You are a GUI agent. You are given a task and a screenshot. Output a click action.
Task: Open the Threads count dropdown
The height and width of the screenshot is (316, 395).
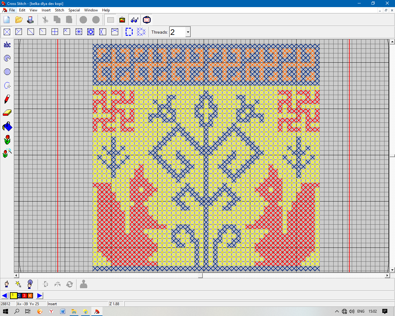point(188,32)
